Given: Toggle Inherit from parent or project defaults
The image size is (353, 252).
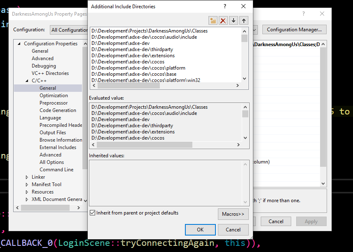Looking at the screenshot, I should [93, 212].
